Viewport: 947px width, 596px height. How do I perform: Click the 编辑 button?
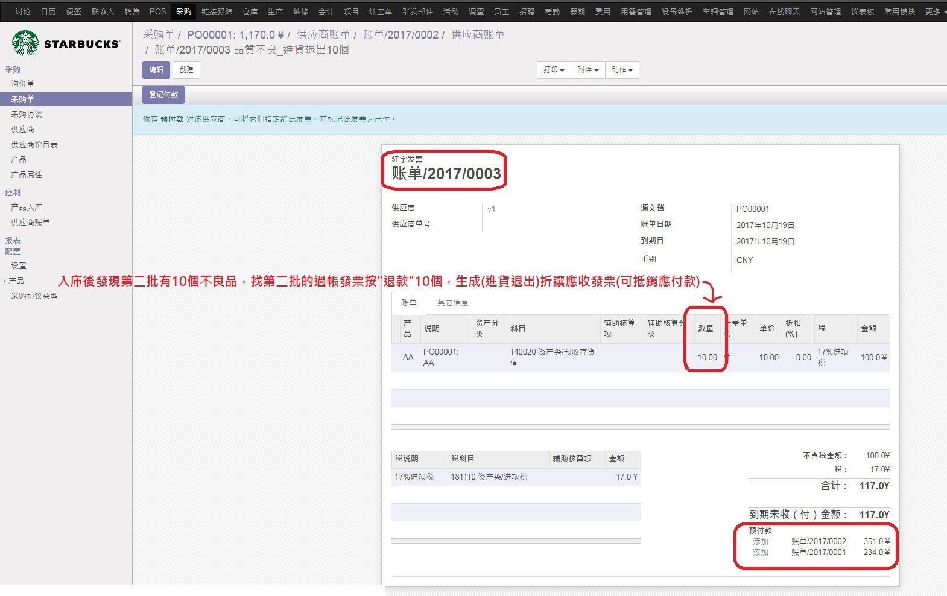coord(156,70)
